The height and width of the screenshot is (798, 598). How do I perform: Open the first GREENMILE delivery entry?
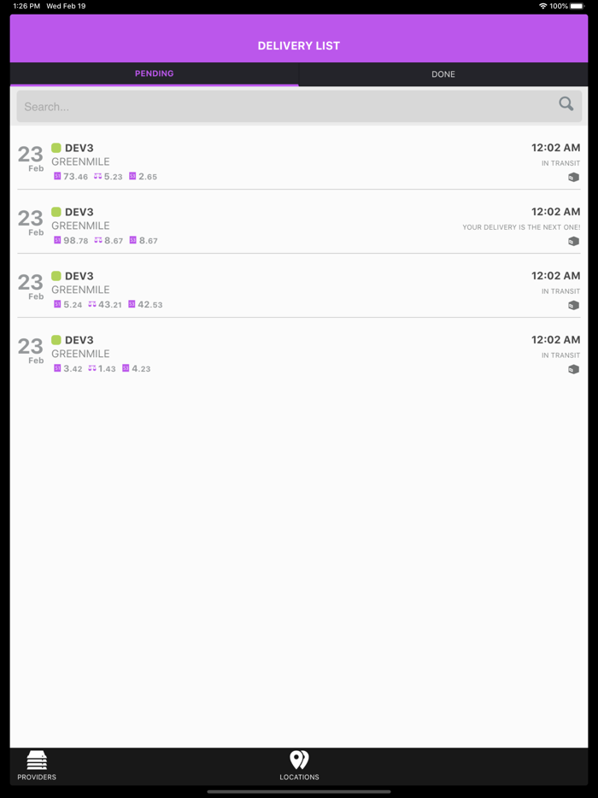coord(299,161)
